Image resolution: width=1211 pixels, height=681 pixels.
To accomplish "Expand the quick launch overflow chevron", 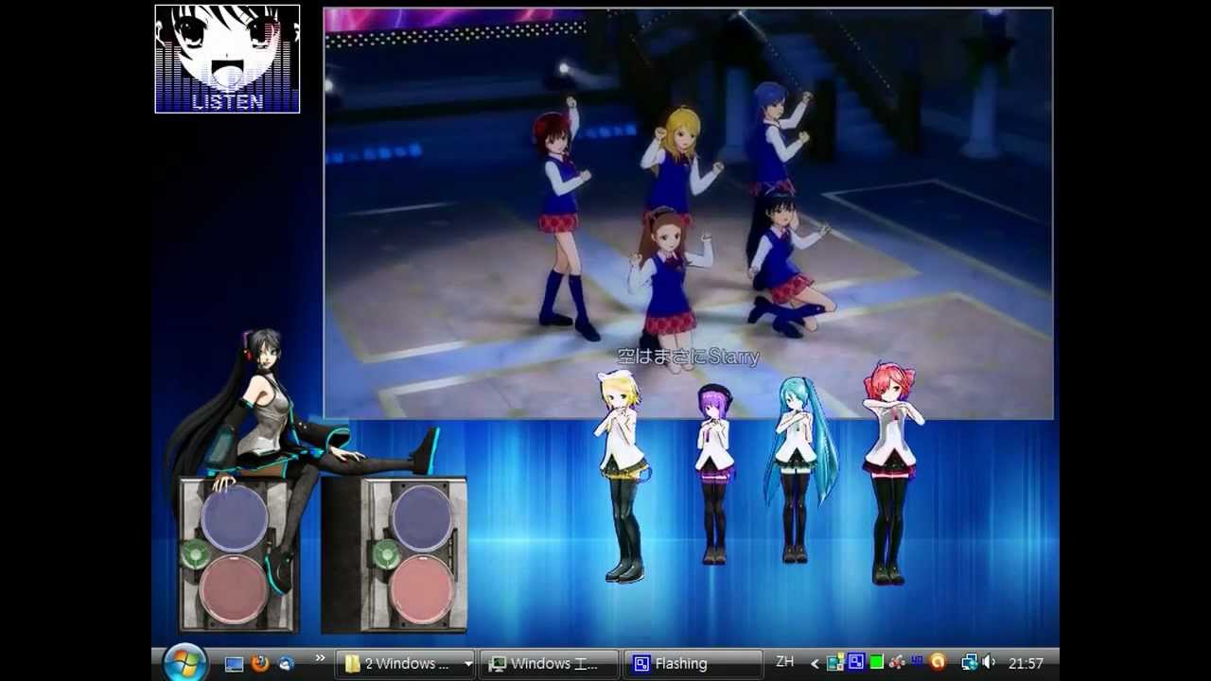I will click(x=320, y=658).
